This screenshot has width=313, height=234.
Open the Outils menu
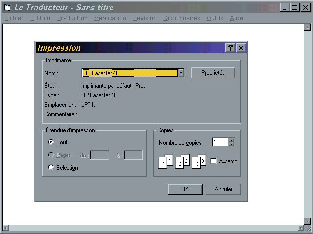point(215,18)
